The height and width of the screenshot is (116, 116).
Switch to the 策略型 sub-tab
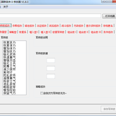pyautogui.click(x=13, y=32)
